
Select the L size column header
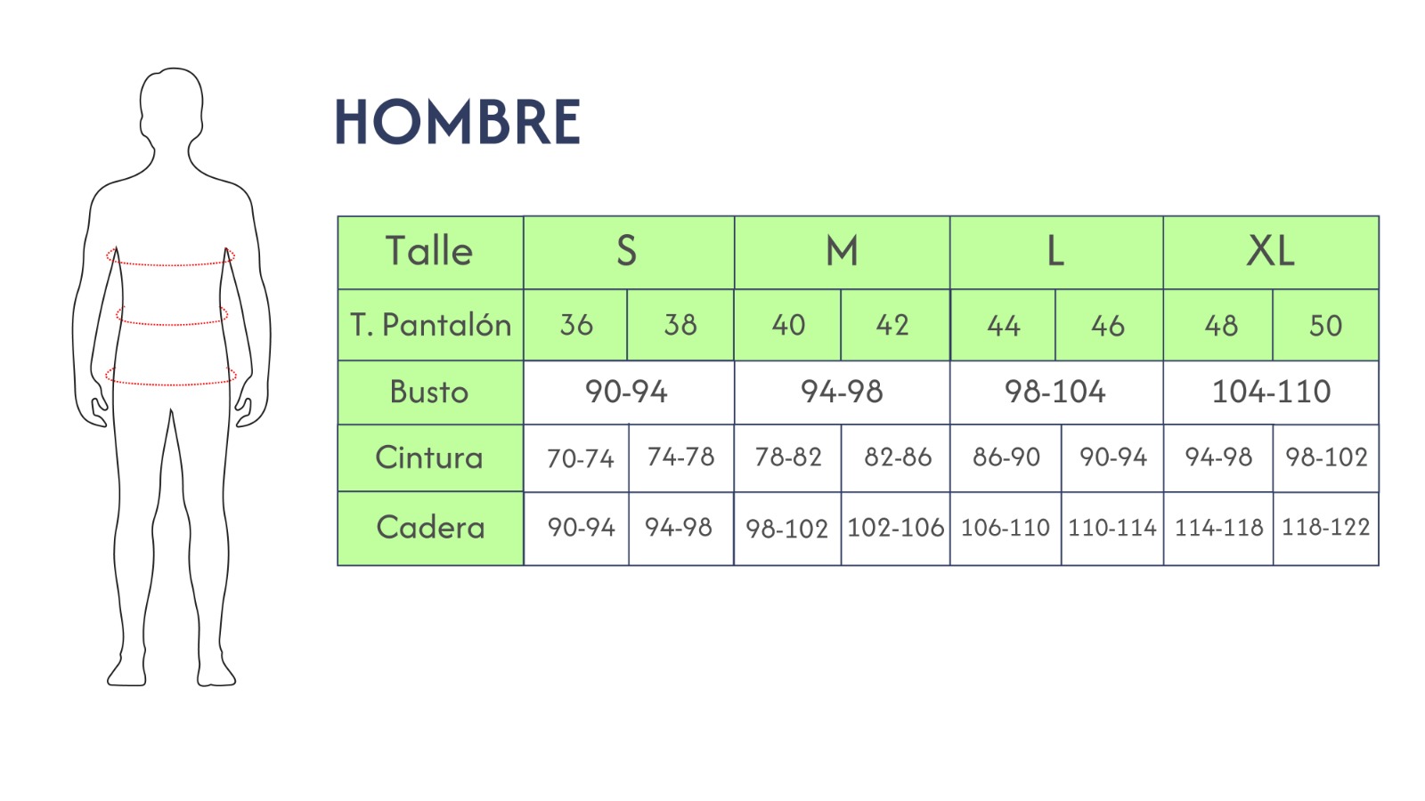click(1055, 252)
